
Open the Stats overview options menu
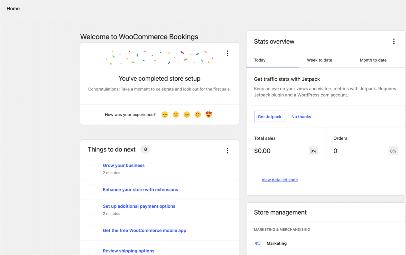[x=394, y=41]
